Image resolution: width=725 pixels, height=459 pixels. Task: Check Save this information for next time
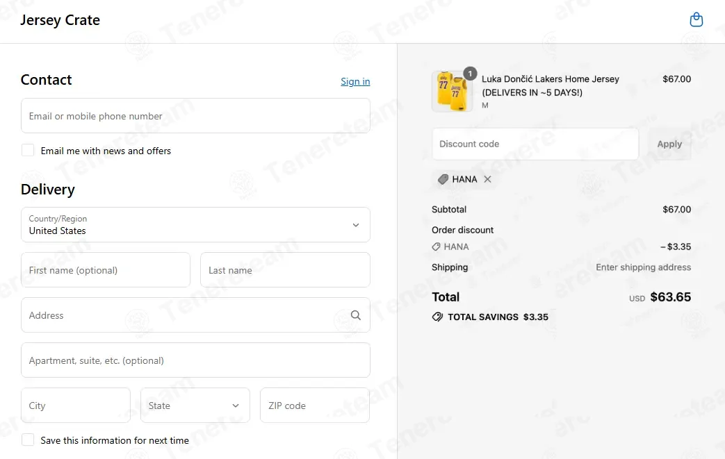28,440
